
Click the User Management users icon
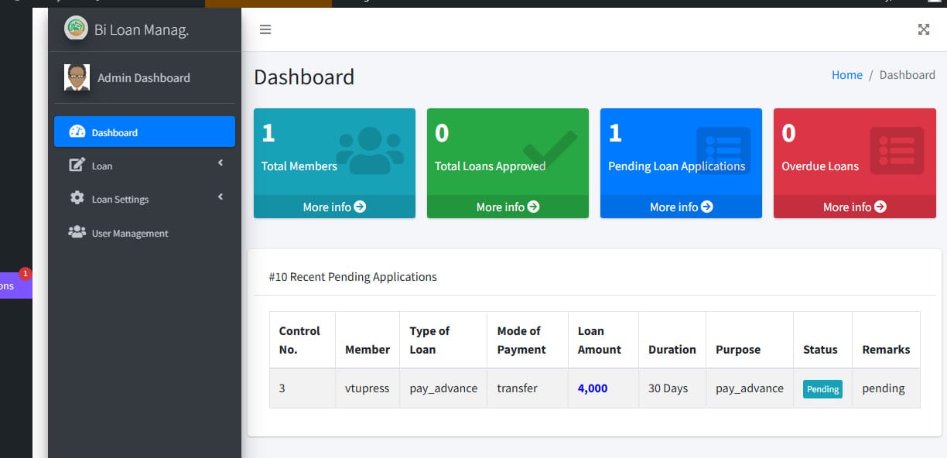click(77, 232)
